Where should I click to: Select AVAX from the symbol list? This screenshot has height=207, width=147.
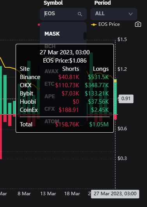pos(51,72)
